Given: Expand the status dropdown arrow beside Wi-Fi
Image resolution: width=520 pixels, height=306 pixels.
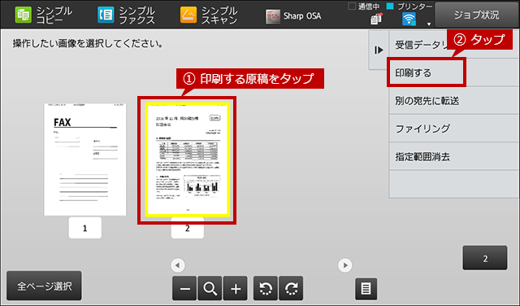Looking at the screenshot, I should 429,24.
